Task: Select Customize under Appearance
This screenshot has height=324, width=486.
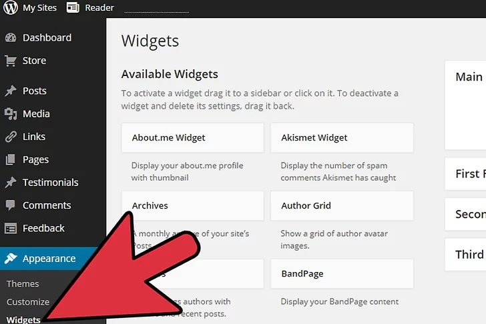Action: (28, 302)
